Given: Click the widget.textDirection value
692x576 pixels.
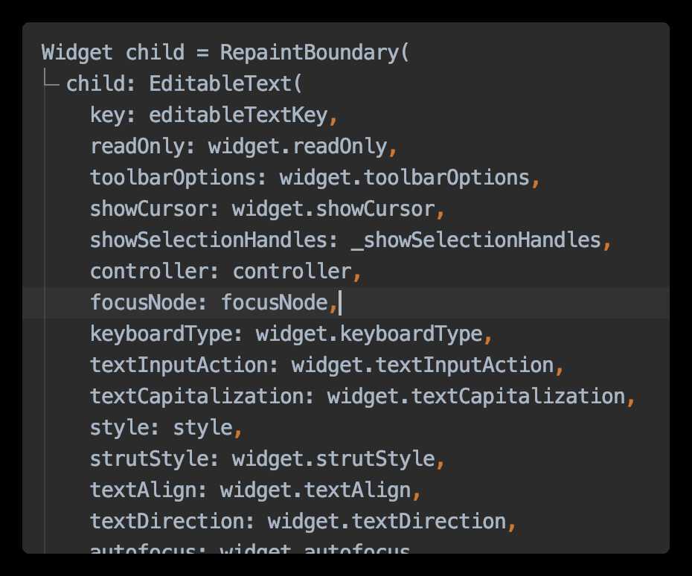Looking at the screenshot, I should tap(387, 522).
